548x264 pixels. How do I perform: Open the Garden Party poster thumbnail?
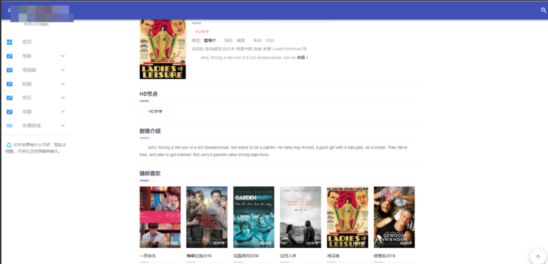pyautogui.click(x=254, y=217)
